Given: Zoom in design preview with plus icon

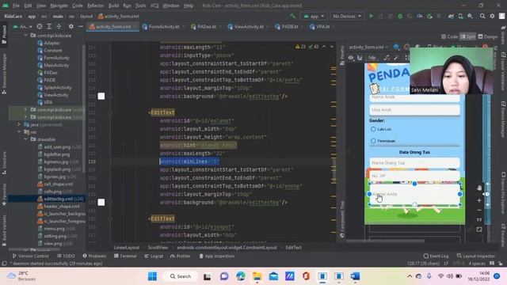Looking at the screenshot, I should point(479,200).
